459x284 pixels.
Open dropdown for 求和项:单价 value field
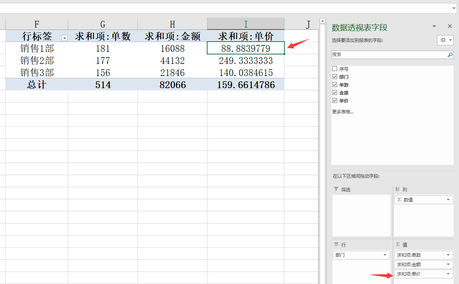[448, 274]
